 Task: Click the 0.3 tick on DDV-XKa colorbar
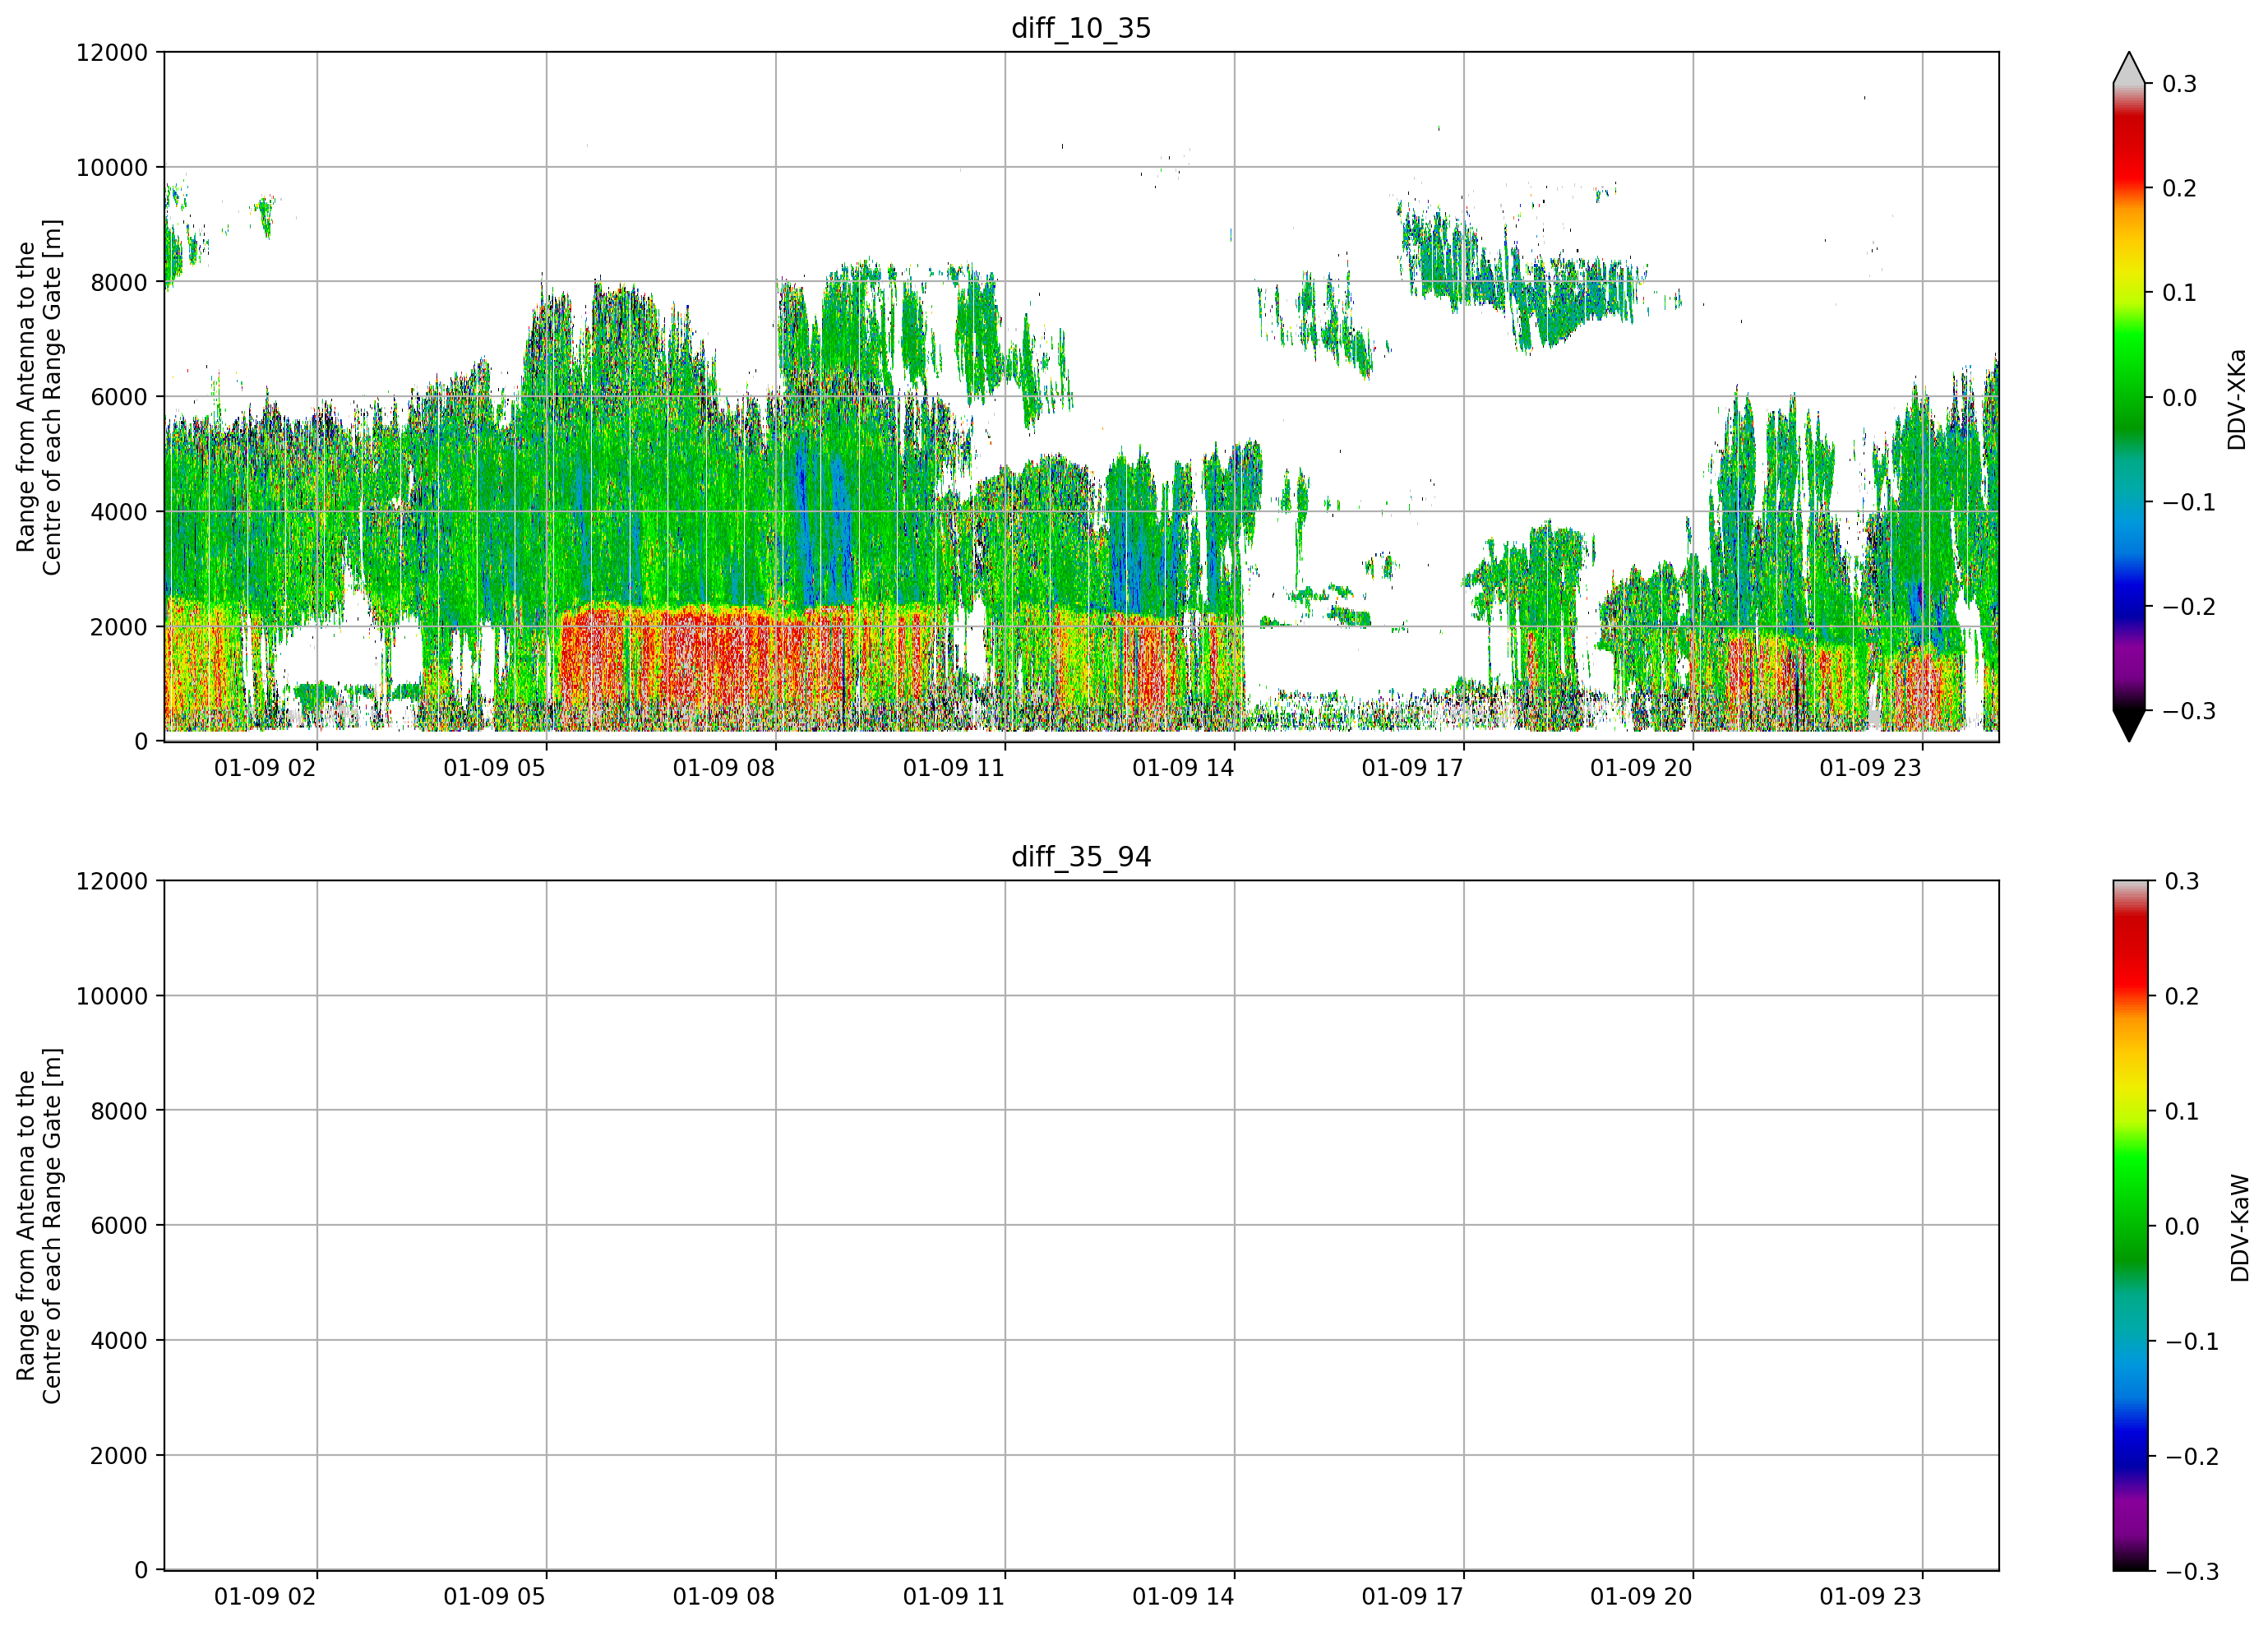pyautogui.click(x=2179, y=84)
